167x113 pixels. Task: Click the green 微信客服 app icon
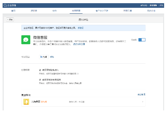click(x=26, y=40)
